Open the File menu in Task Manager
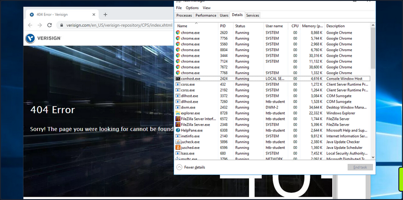The image size is (403, 200). point(179,8)
